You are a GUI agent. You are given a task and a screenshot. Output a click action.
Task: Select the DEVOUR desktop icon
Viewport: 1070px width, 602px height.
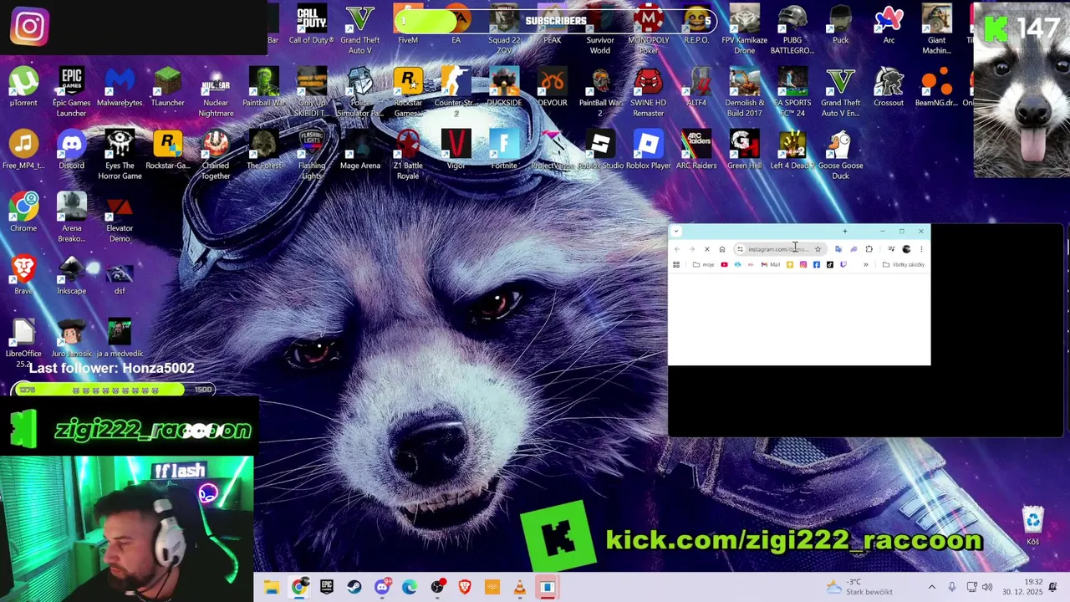tap(552, 88)
